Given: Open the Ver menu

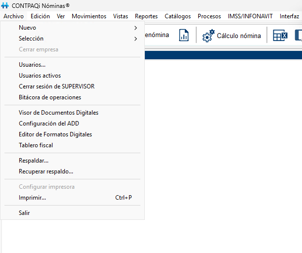Looking at the screenshot, I should coord(61,16).
